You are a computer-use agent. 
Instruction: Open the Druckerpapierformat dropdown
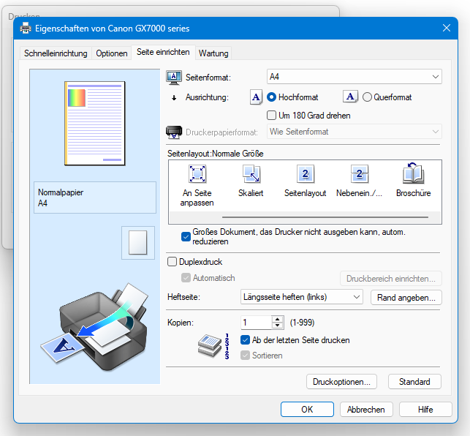(x=355, y=132)
